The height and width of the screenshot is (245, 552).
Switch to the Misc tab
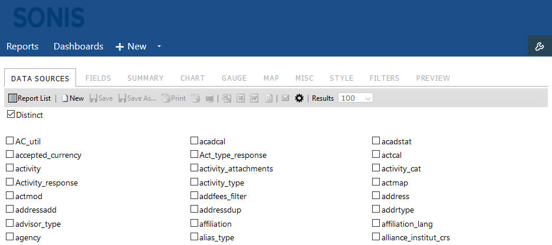click(304, 78)
